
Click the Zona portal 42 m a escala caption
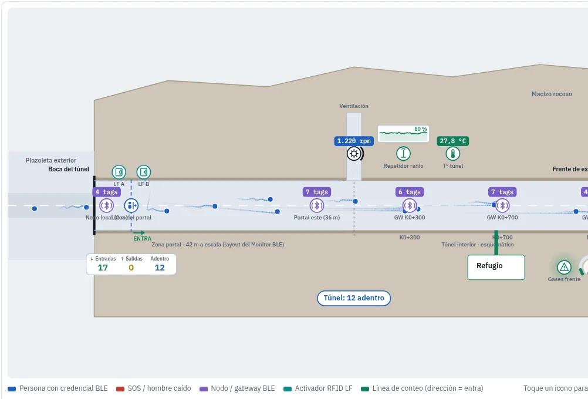218,245
